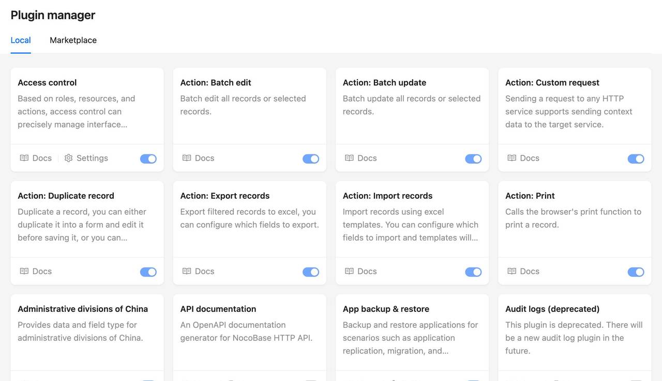This screenshot has width=662, height=381.
Task: Toggle off the Batch edit plugin
Action: 311,158
